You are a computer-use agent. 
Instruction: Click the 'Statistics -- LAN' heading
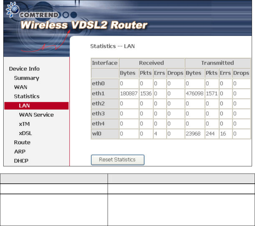112,46
